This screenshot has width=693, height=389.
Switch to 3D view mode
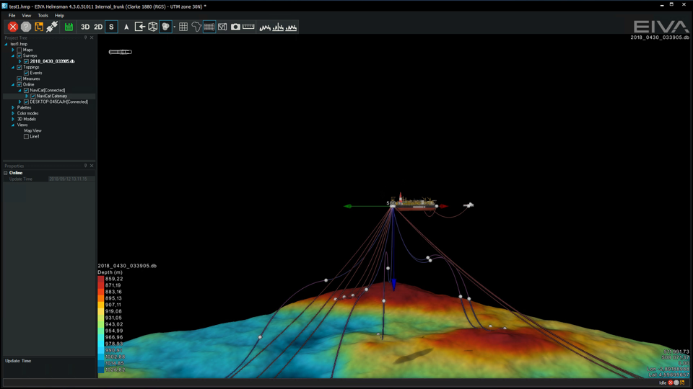[x=85, y=27]
